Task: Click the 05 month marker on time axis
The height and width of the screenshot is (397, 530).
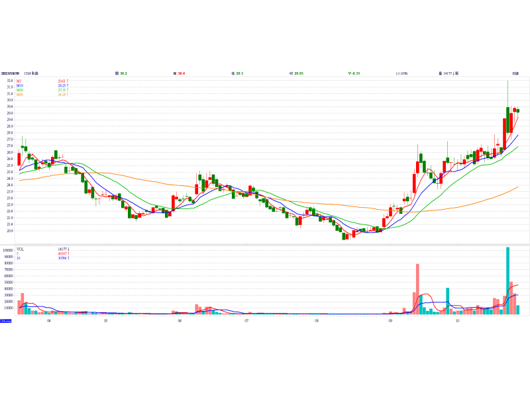Action: click(106, 322)
